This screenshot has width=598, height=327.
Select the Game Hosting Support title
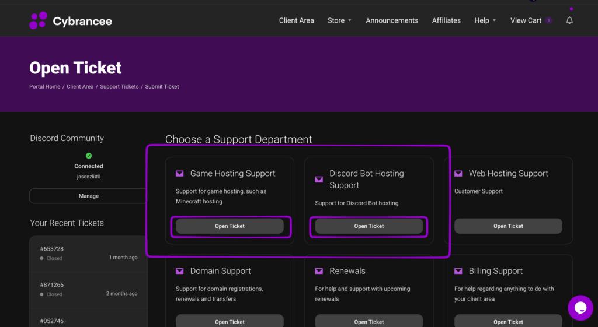232,174
